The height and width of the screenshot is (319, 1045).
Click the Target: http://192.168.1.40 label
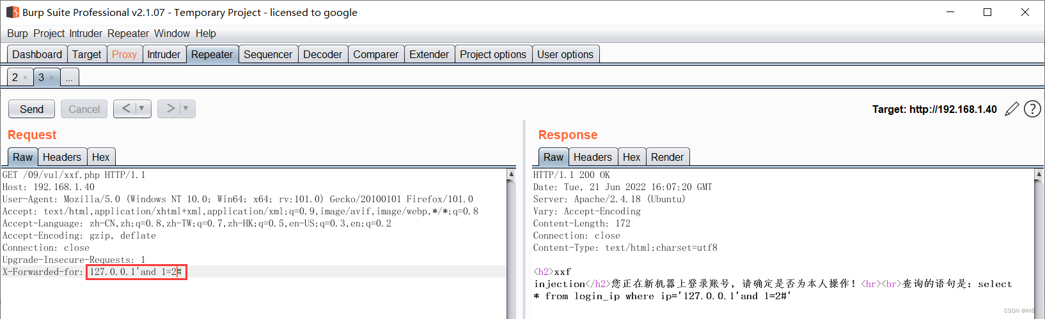tap(934, 109)
